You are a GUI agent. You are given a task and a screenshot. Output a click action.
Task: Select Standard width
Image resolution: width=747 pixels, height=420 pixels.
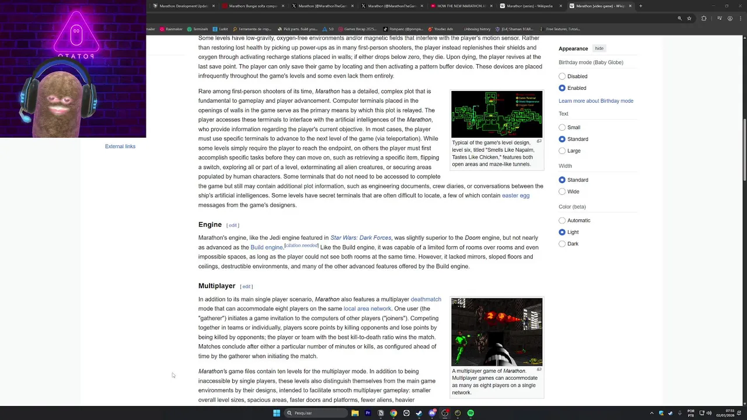click(562, 180)
